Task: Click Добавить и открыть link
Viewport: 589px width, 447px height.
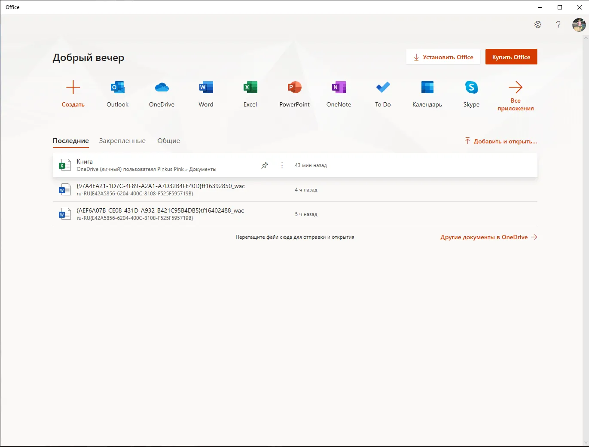Action: 501,141
